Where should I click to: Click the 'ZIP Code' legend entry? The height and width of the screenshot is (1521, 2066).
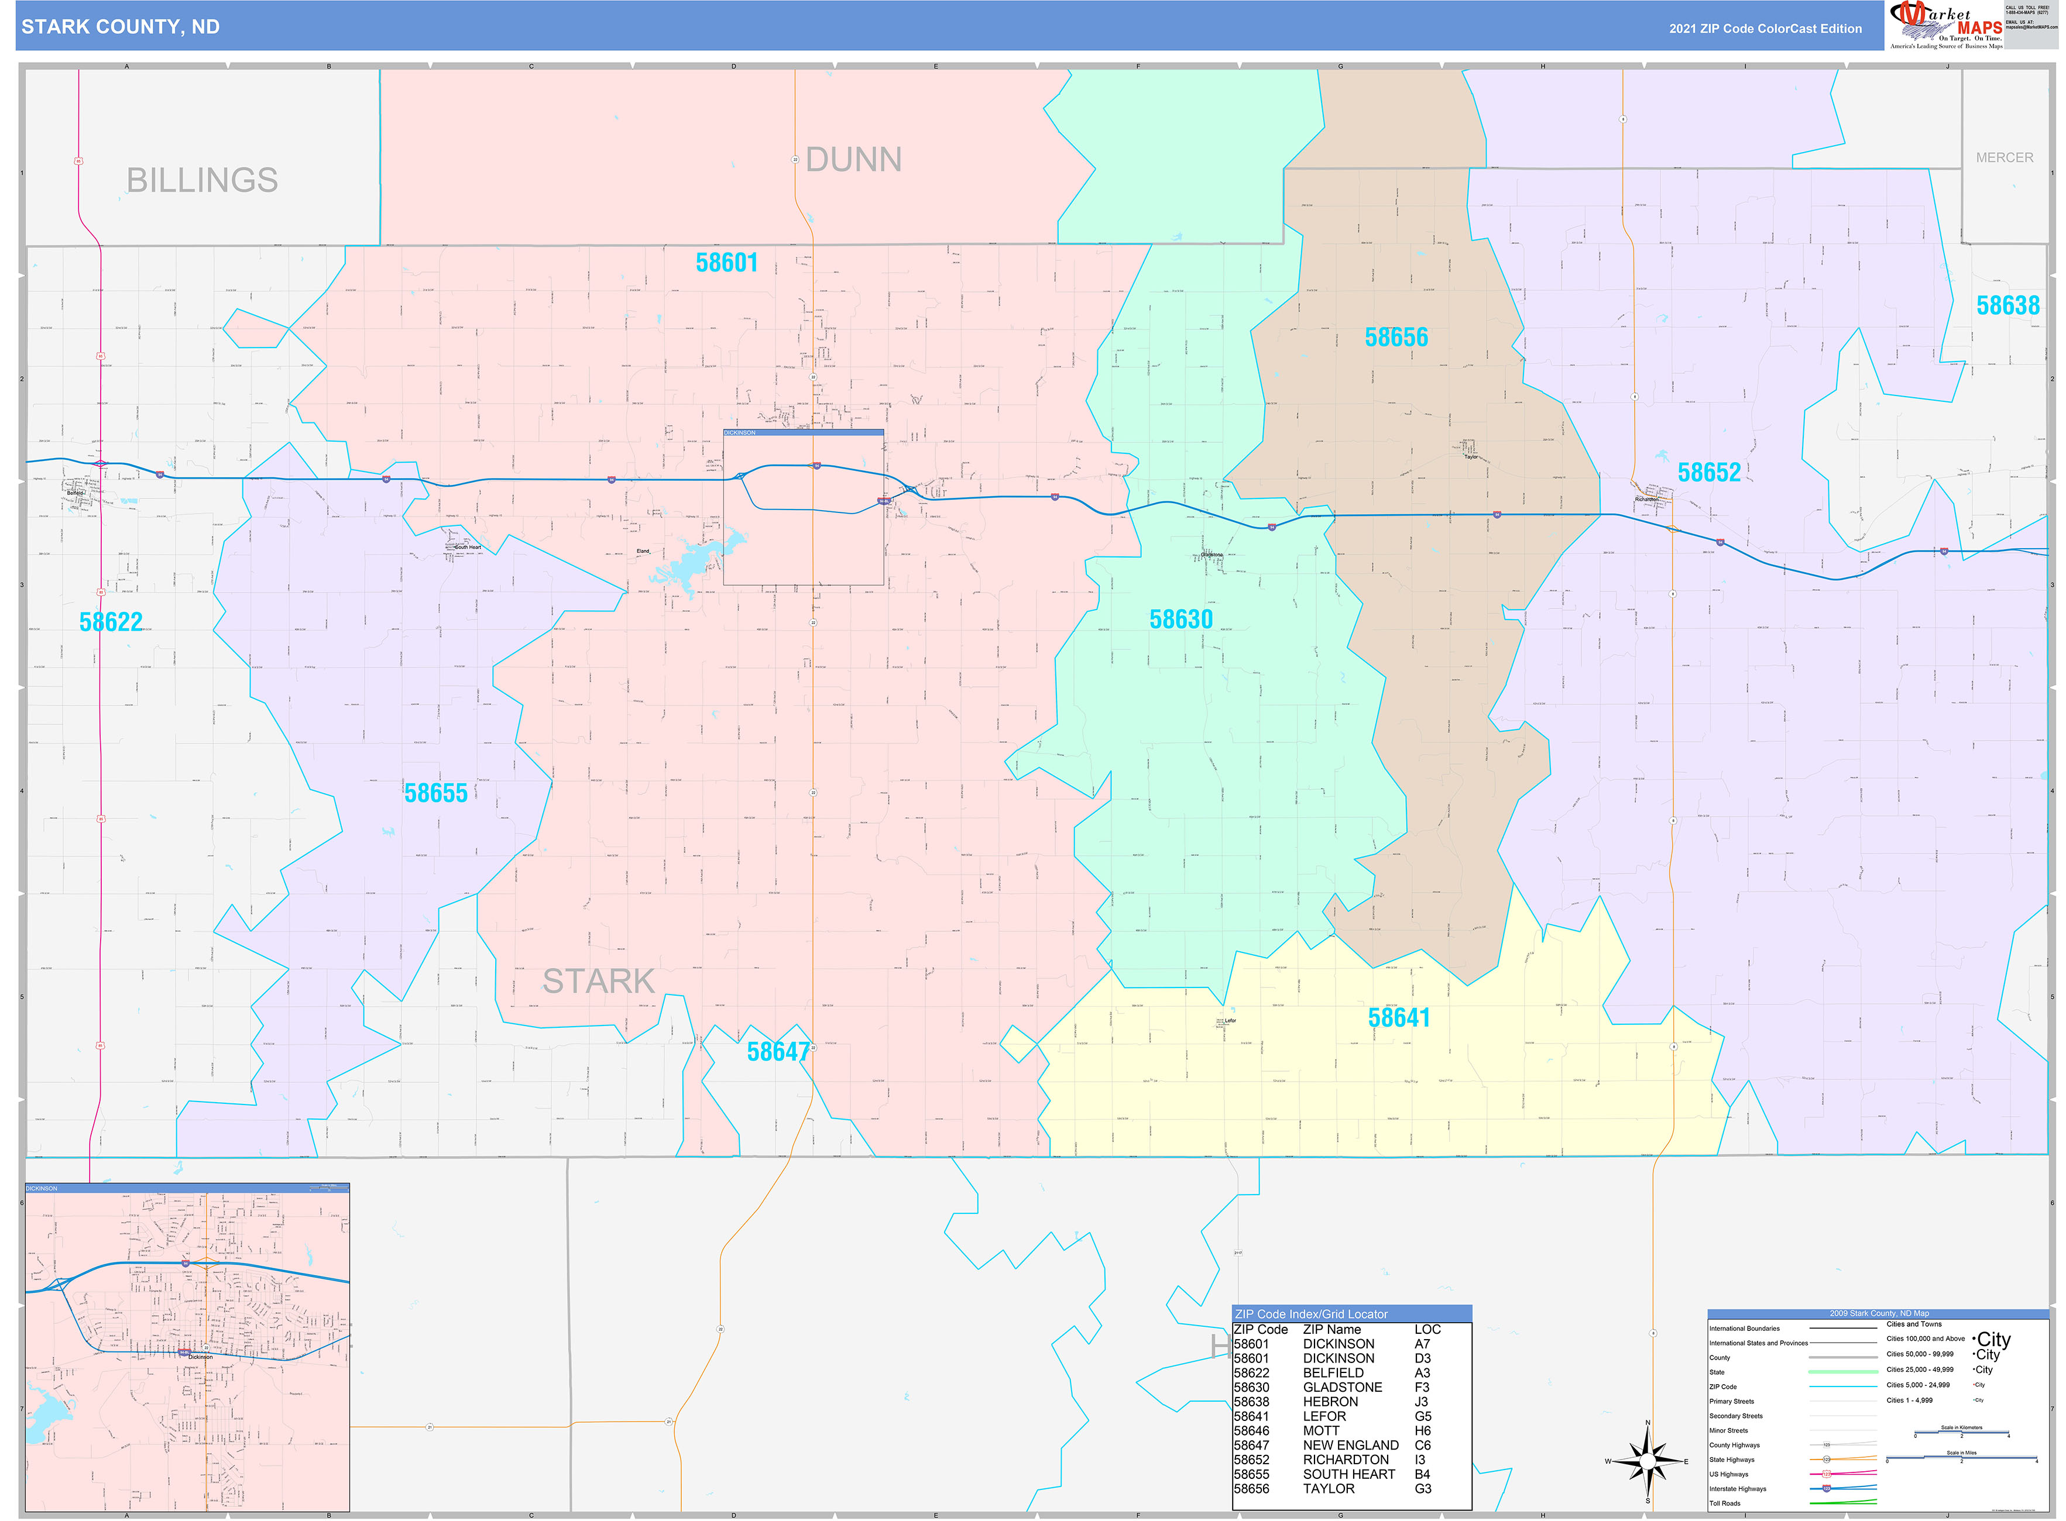1722,1386
